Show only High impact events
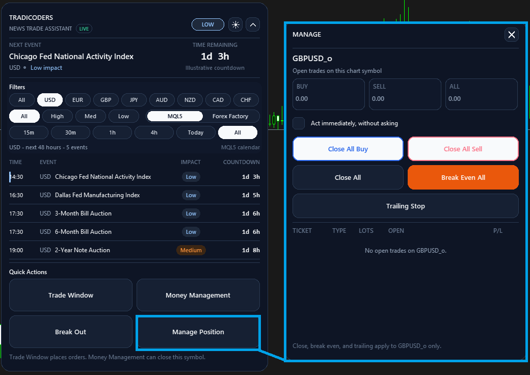 pos(57,116)
